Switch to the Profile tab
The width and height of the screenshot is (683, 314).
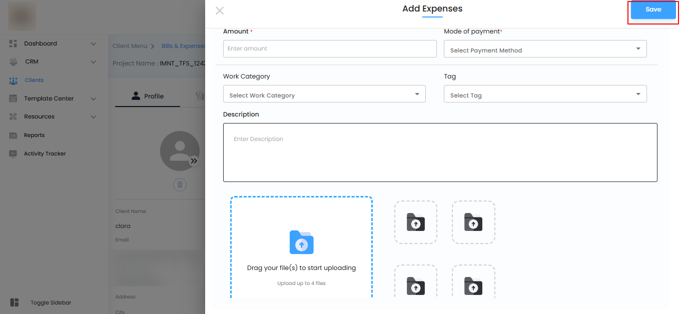(148, 96)
